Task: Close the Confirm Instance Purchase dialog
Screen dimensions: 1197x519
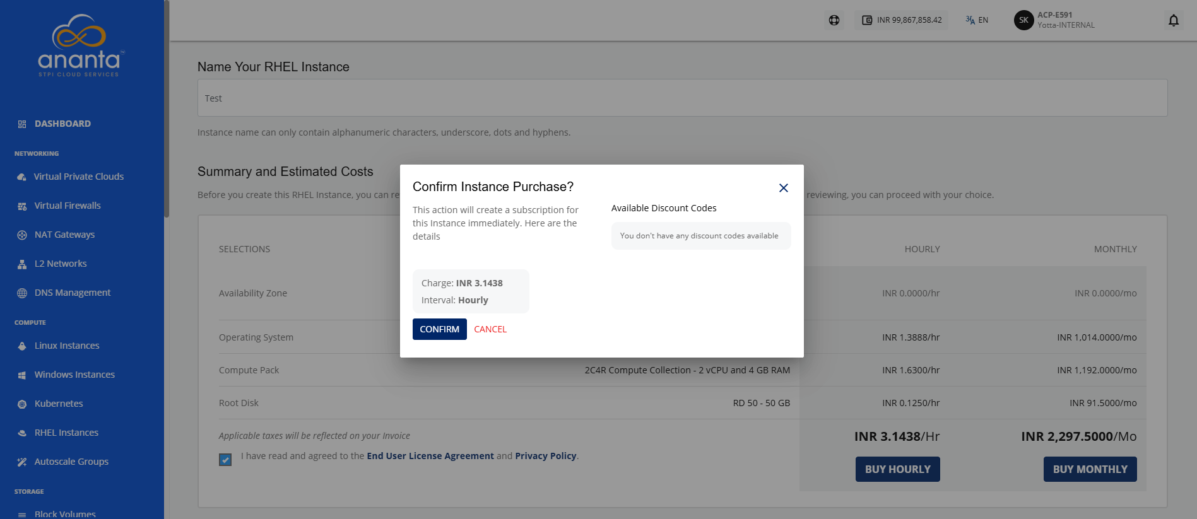Action: (x=784, y=188)
